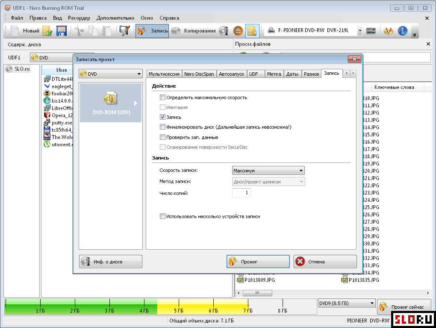
Task: Click the blue information icon in the toolbar
Action: (403, 31)
